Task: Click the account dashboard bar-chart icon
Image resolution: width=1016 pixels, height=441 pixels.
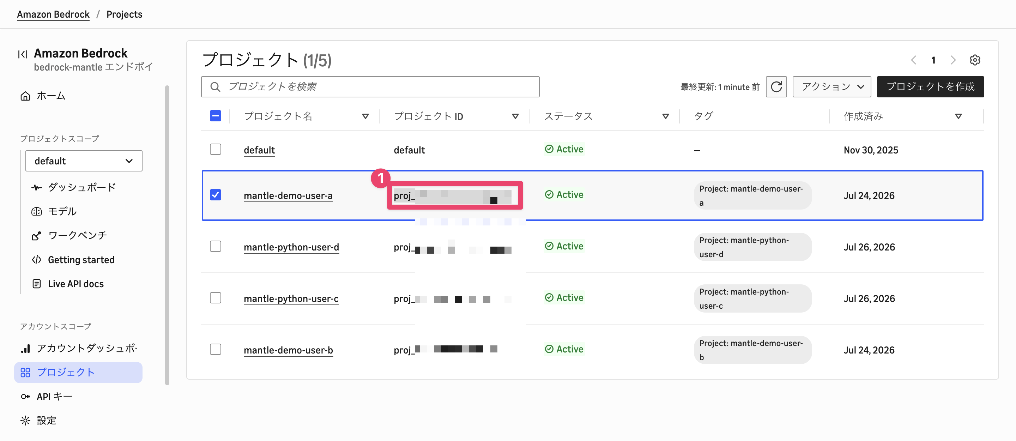Action: (x=25, y=348)
